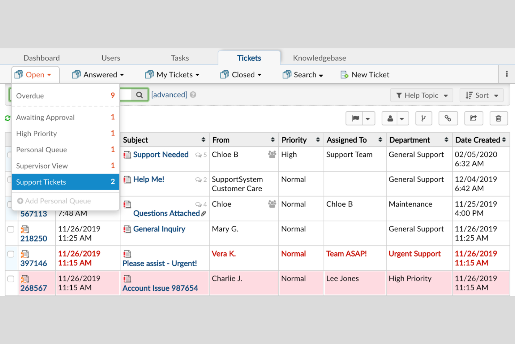
Task: Refresh the ticket list with the green icon
Action: coord(7,118)
